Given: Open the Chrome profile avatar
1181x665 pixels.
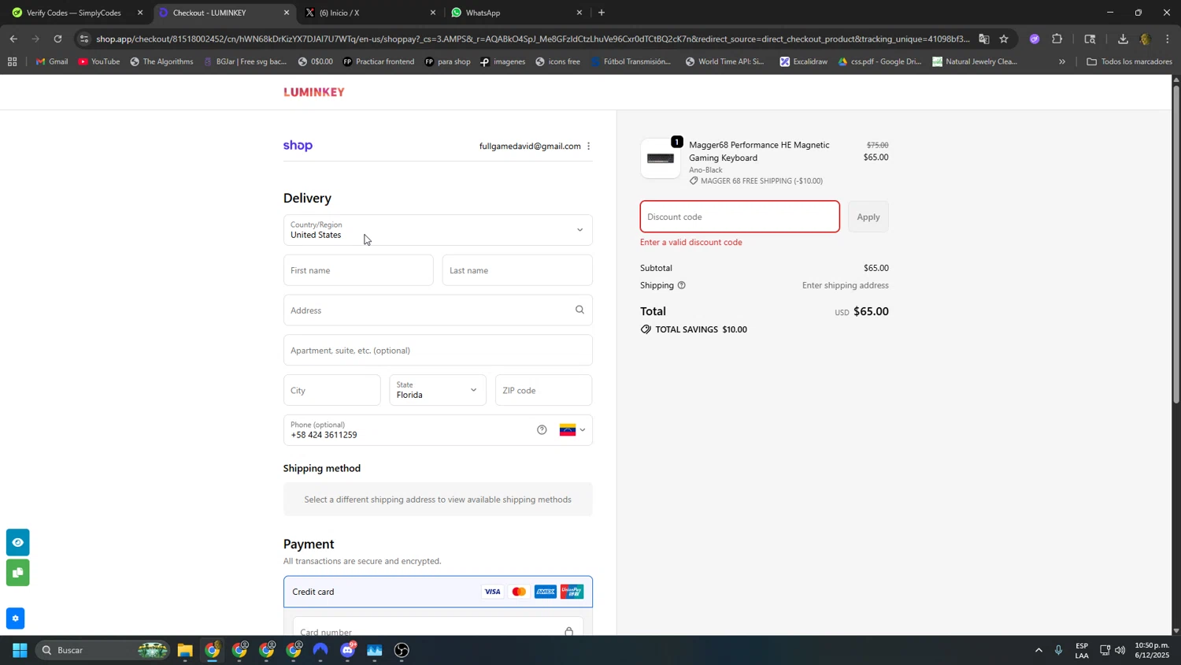Looking at the screenshot, I should pos(1145,39).
